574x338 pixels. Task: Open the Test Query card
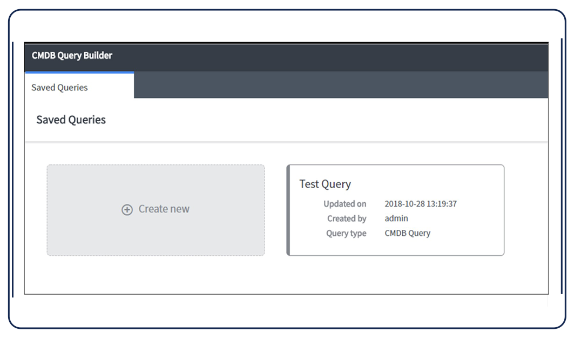pos(395,210)
